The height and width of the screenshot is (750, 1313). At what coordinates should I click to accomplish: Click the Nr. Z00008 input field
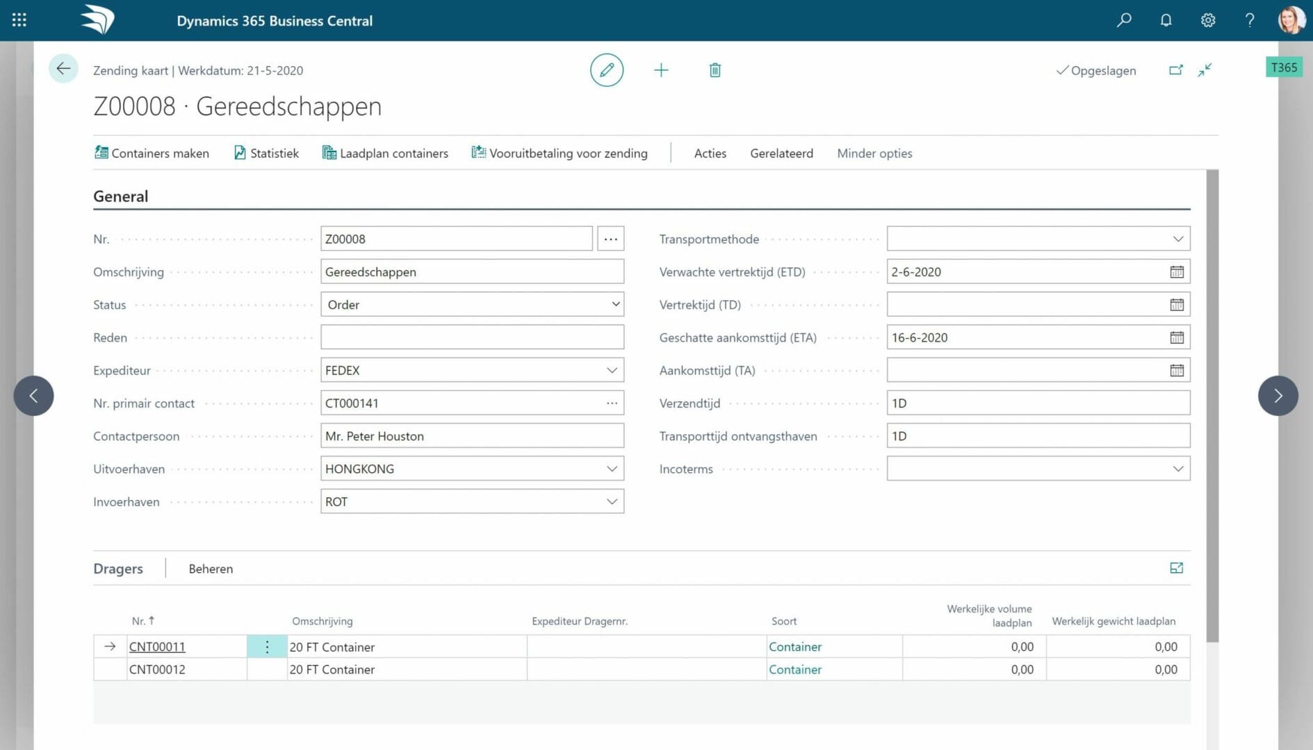[x=456, y=239]
